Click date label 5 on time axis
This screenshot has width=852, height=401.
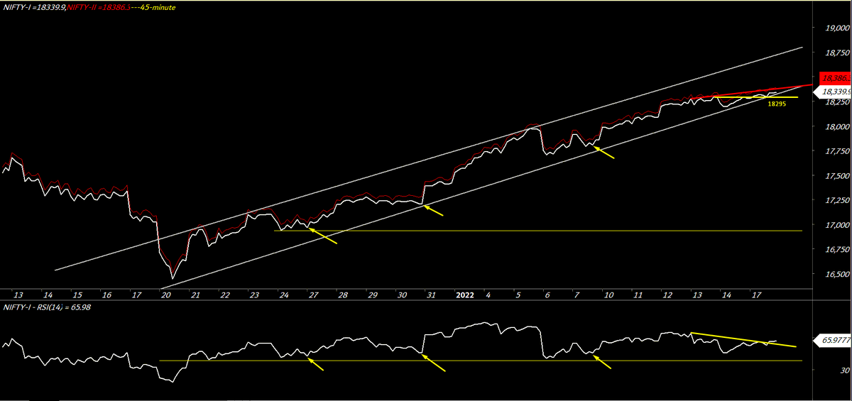pyautogui.click(x=518, y=294)
